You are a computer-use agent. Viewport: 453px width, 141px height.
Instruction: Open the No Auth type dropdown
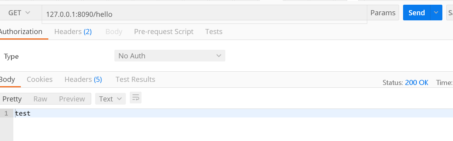click(169, 56)
